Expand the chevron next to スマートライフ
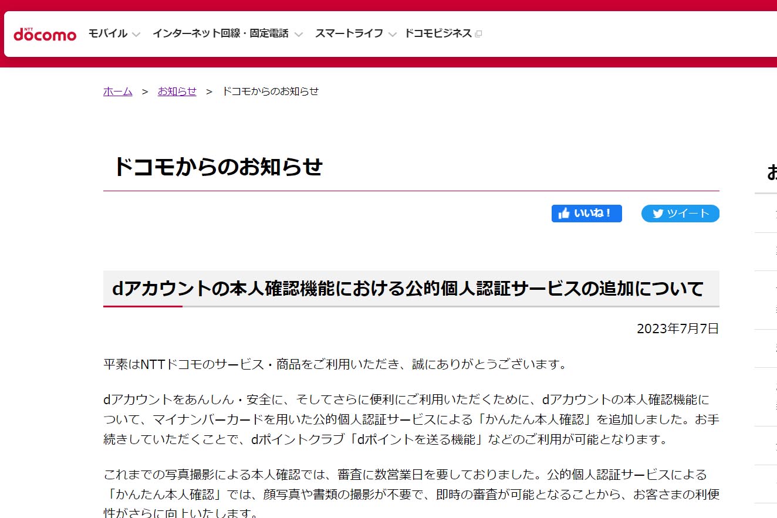This screenshot has height=518, width=777. point(393,34)
